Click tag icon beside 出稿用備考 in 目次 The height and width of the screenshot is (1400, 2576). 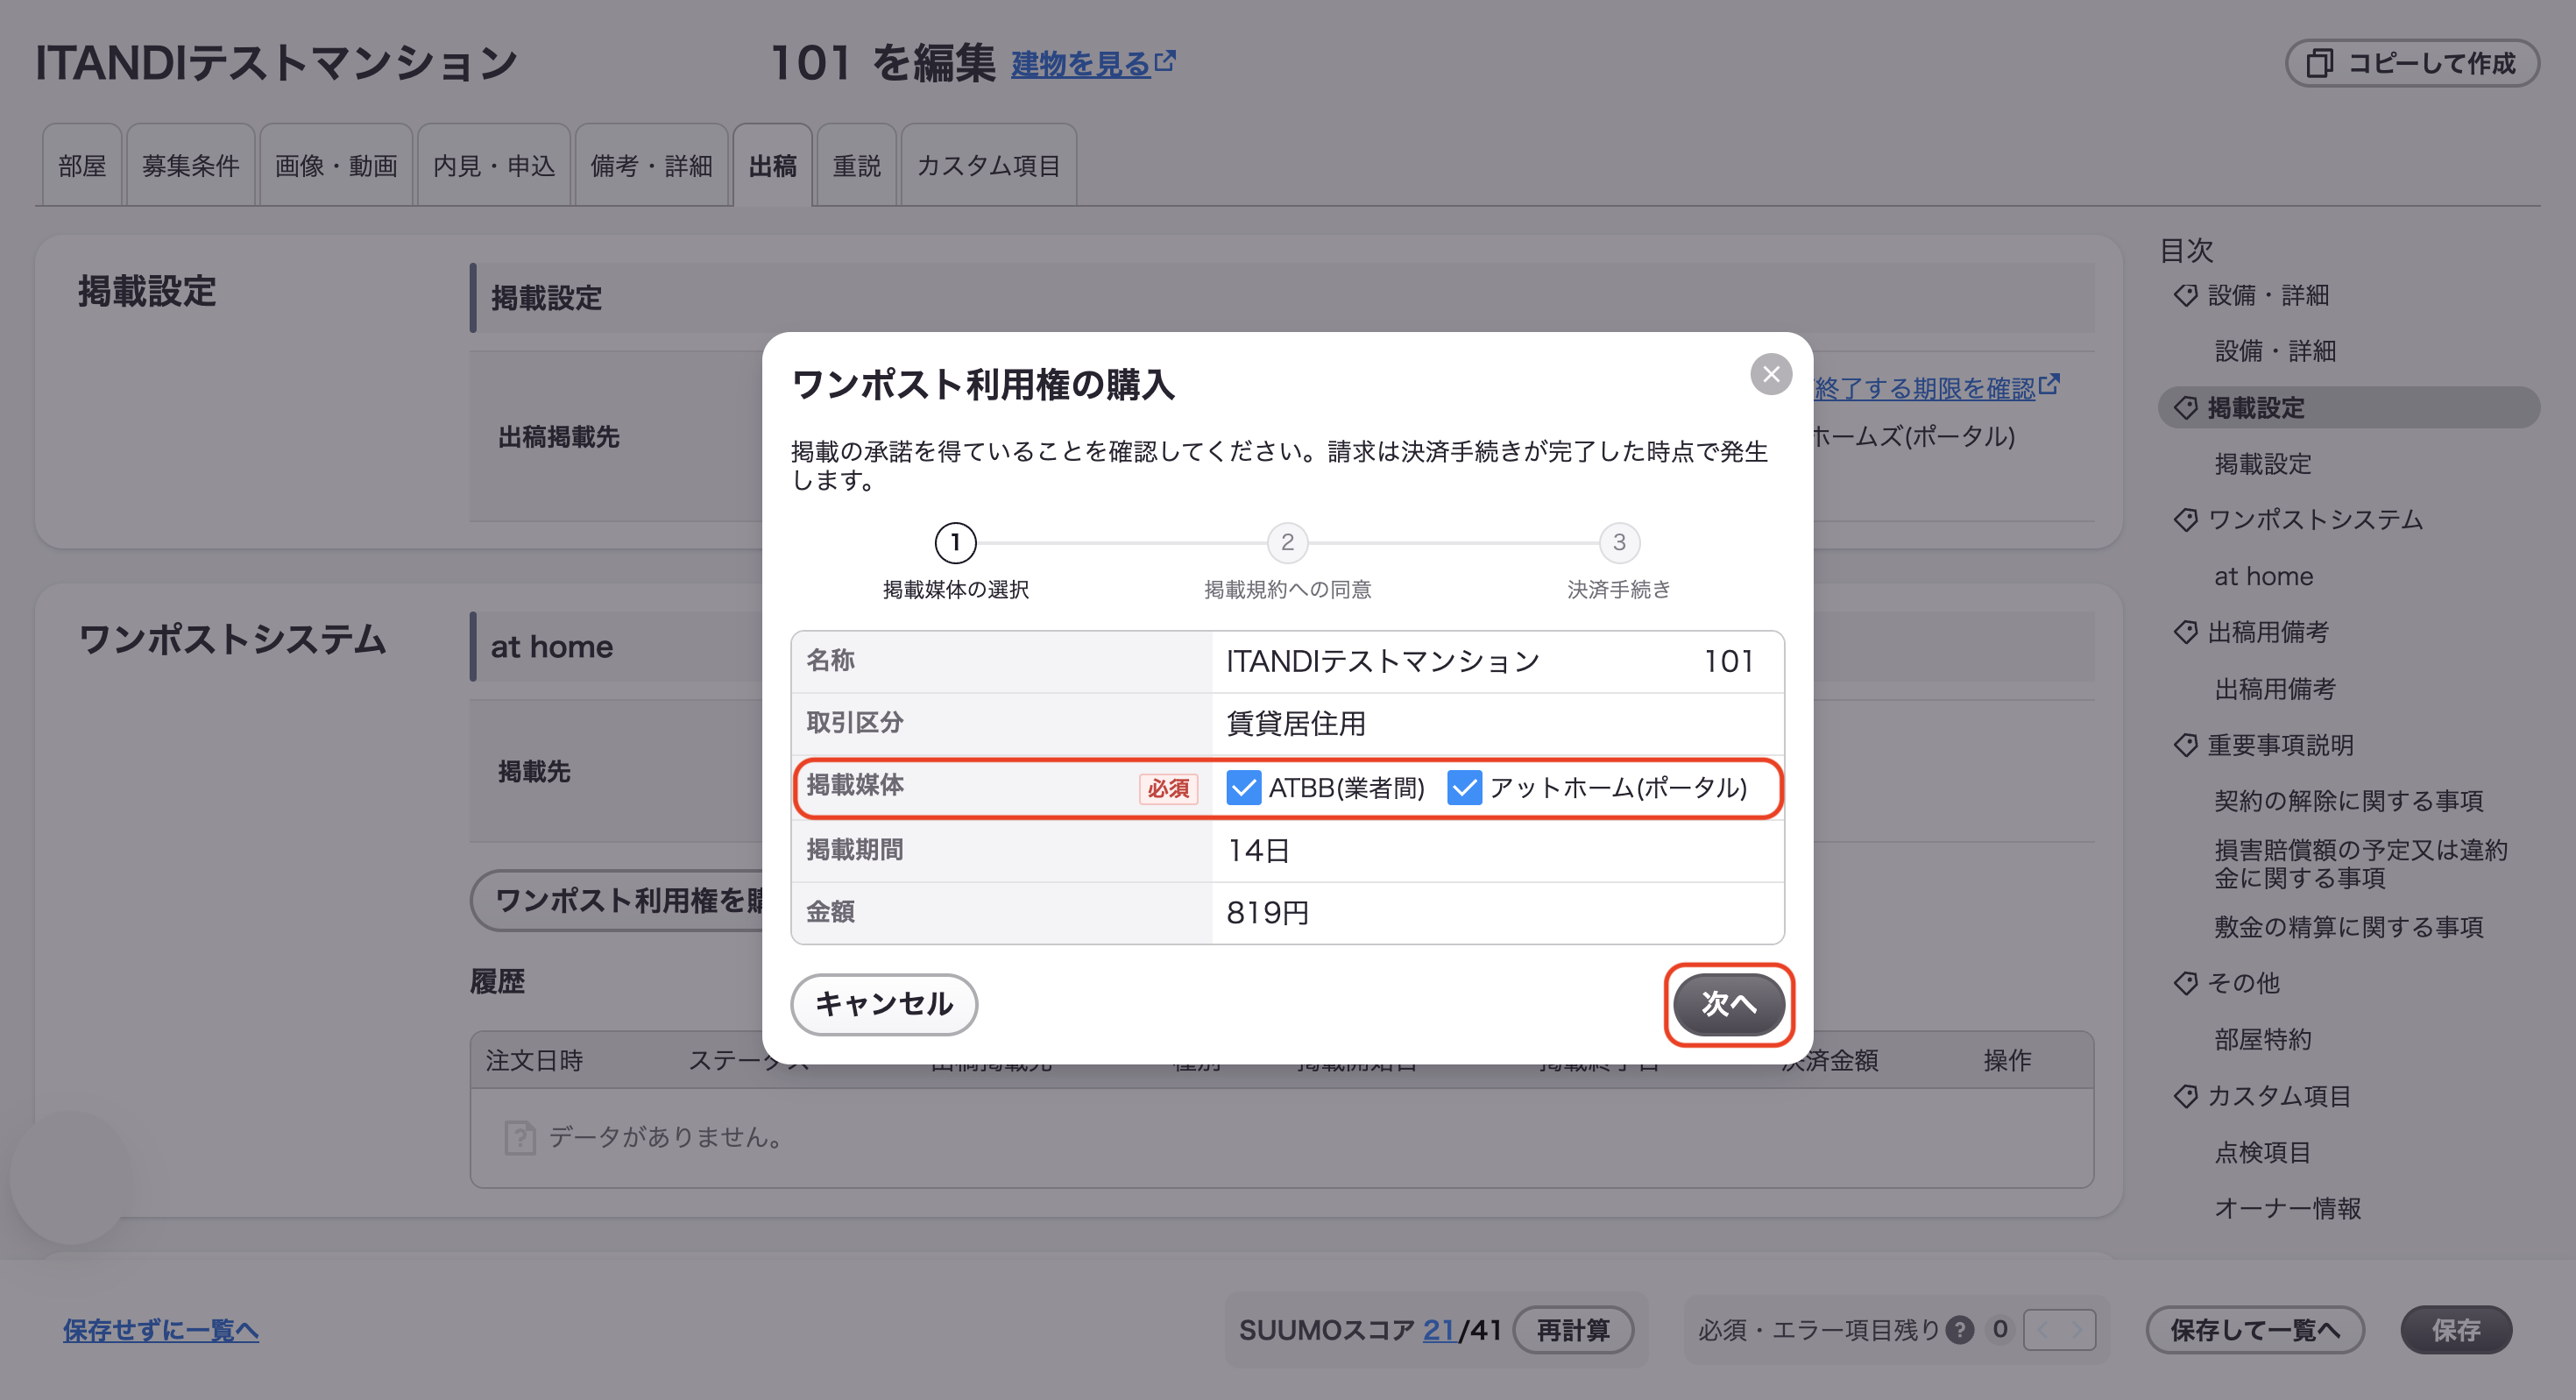tap(2186, 632)
